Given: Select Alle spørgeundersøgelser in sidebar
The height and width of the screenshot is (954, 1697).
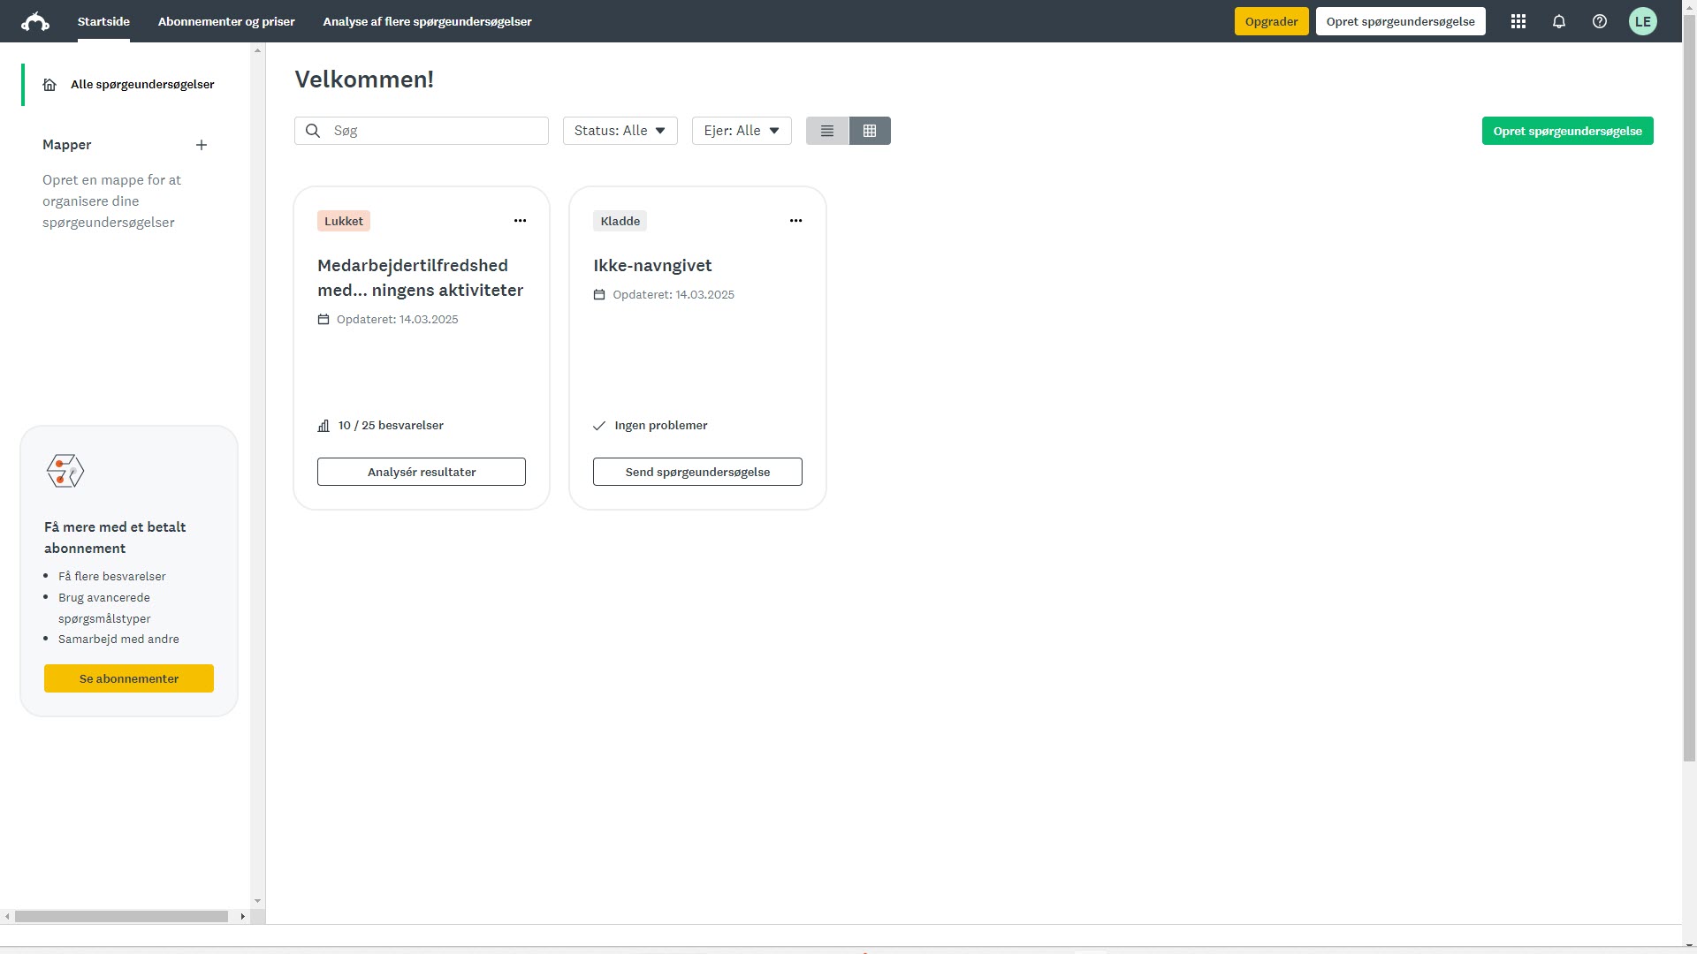Looking at the screenshot, I should (x=141, y=85).
